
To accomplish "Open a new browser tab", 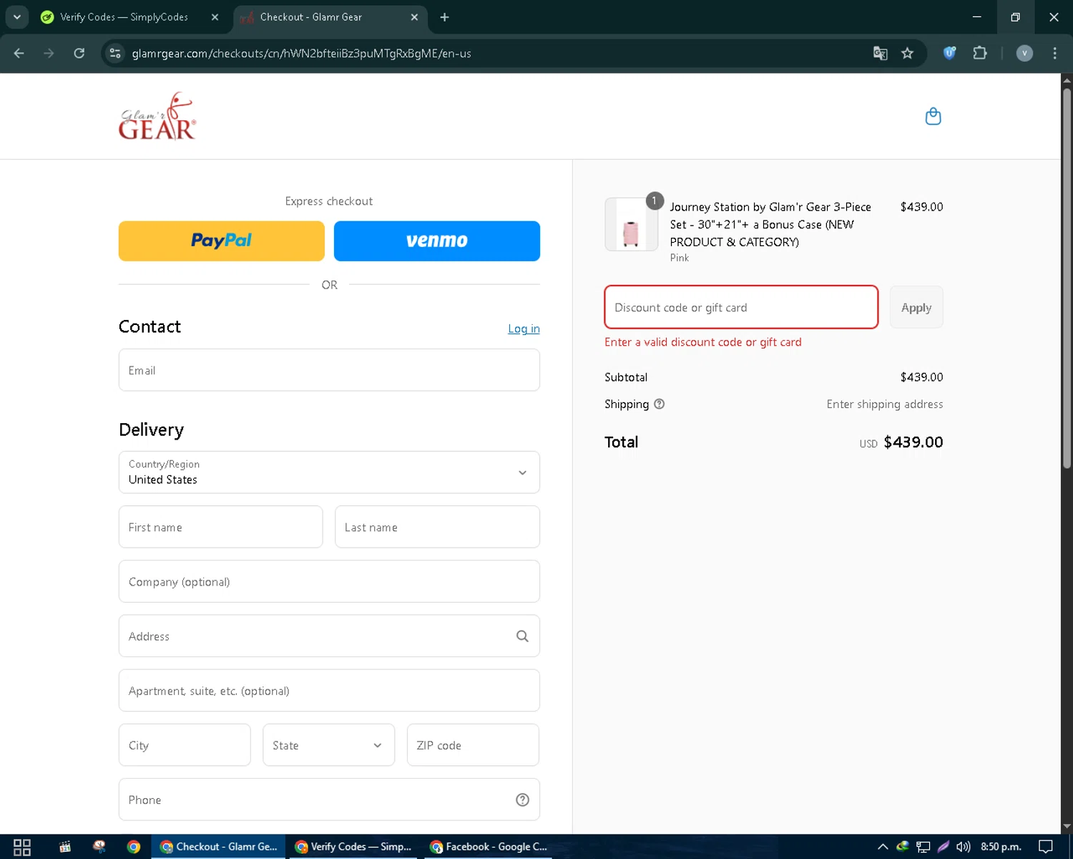I will (444, 17).
